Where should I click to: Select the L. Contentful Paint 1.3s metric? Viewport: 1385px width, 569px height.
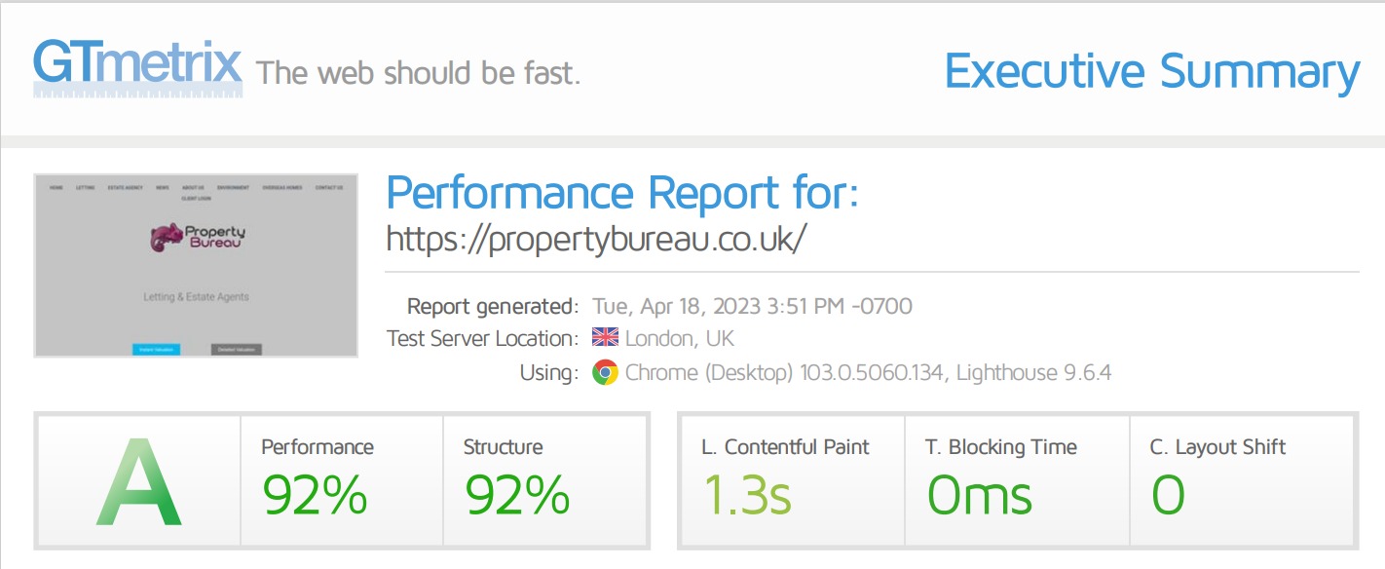746,494
